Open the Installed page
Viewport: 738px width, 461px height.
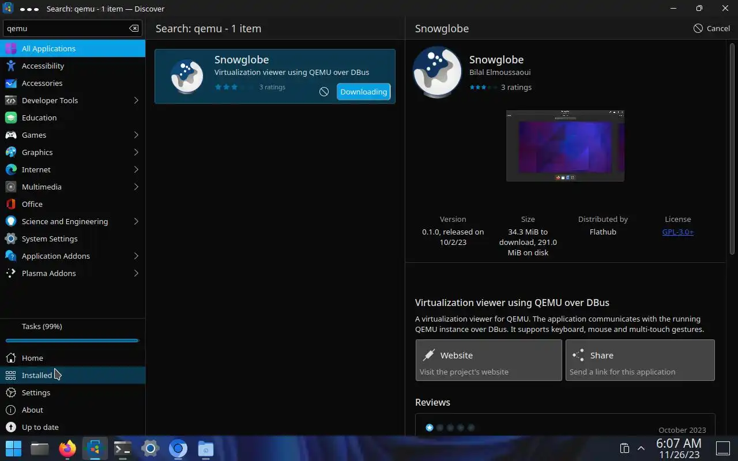point(73,375)
